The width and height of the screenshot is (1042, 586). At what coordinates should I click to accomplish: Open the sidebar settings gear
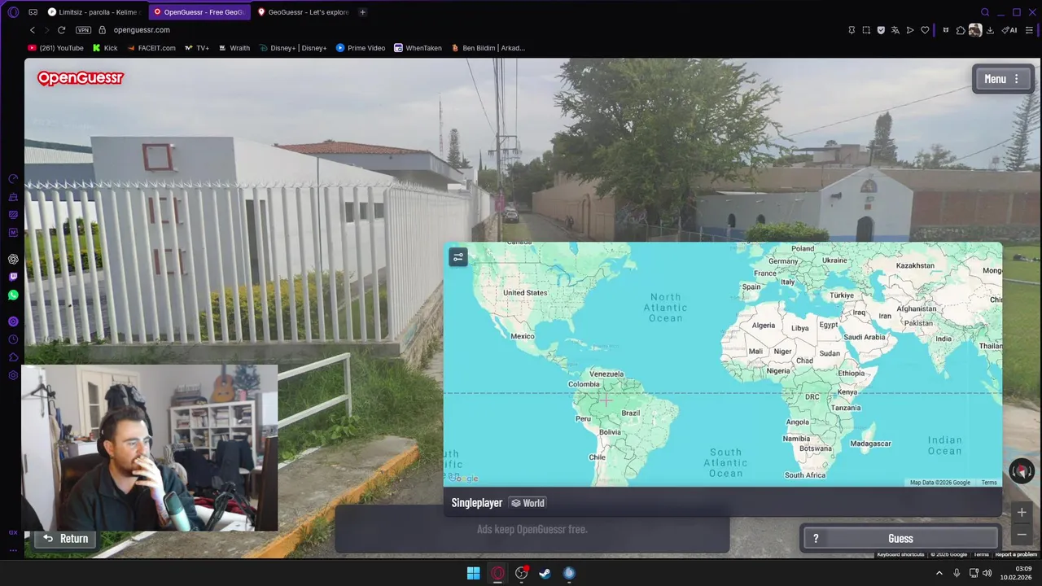tap(13, 375)
